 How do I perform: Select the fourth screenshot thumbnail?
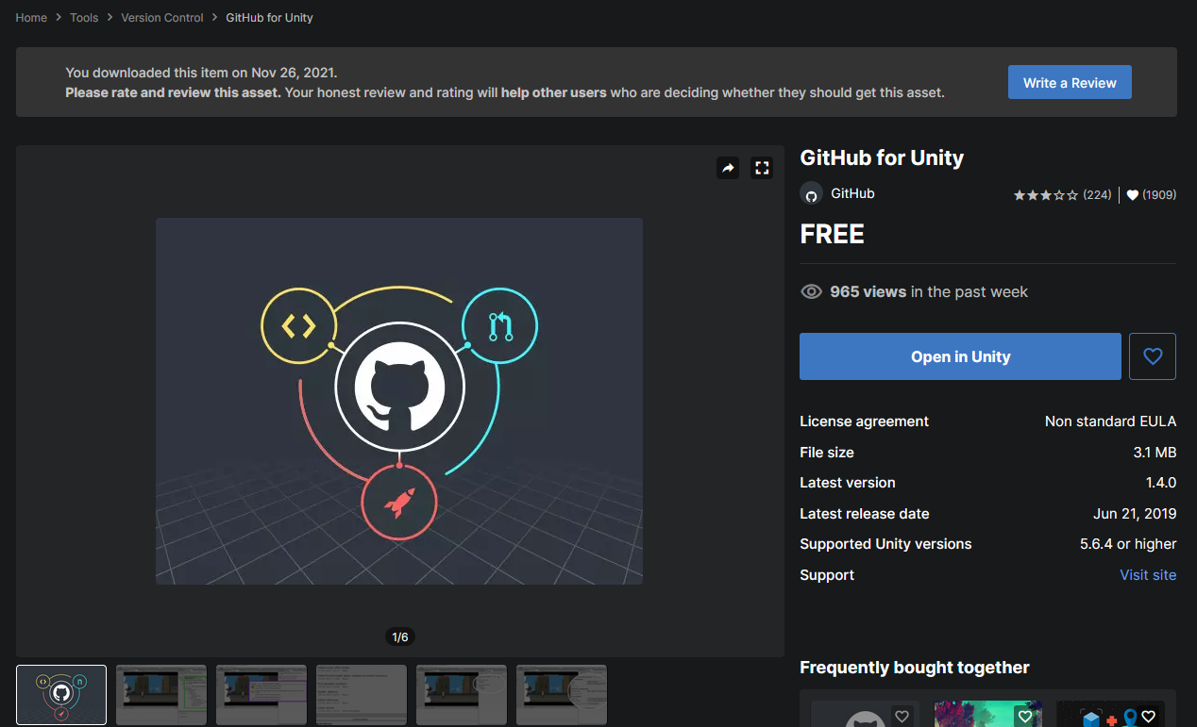[362, 695]
